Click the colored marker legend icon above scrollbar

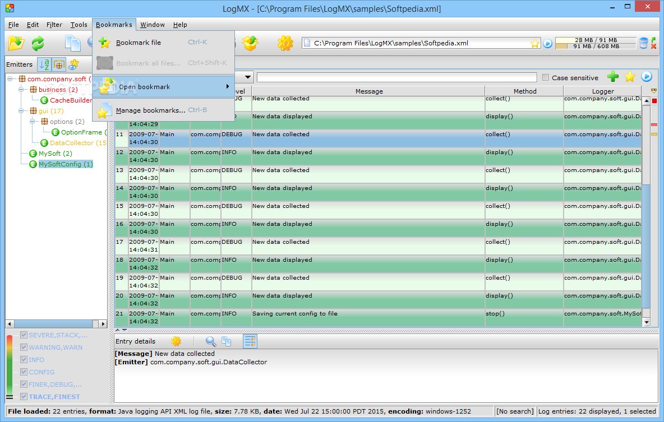coord(654,91)
